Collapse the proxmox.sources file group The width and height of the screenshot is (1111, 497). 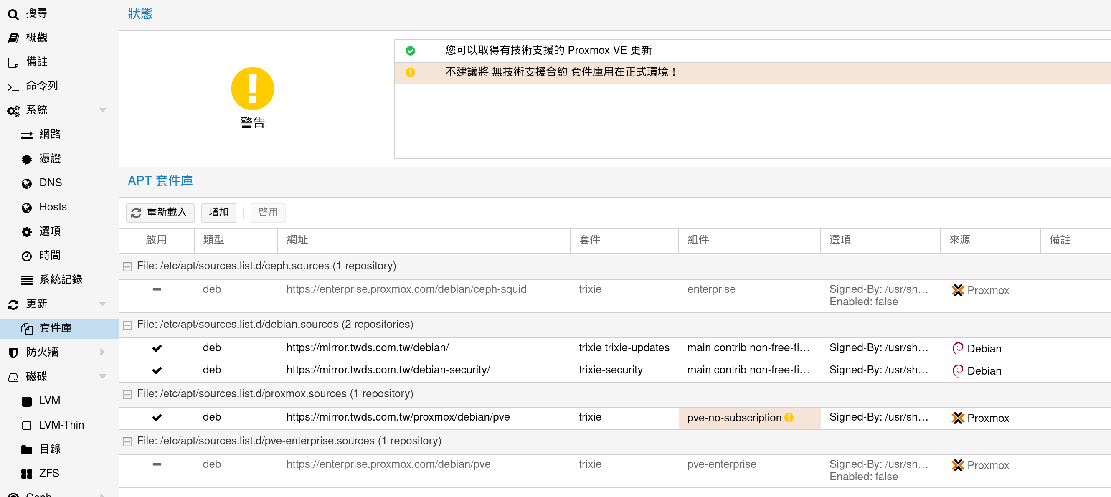127,395
